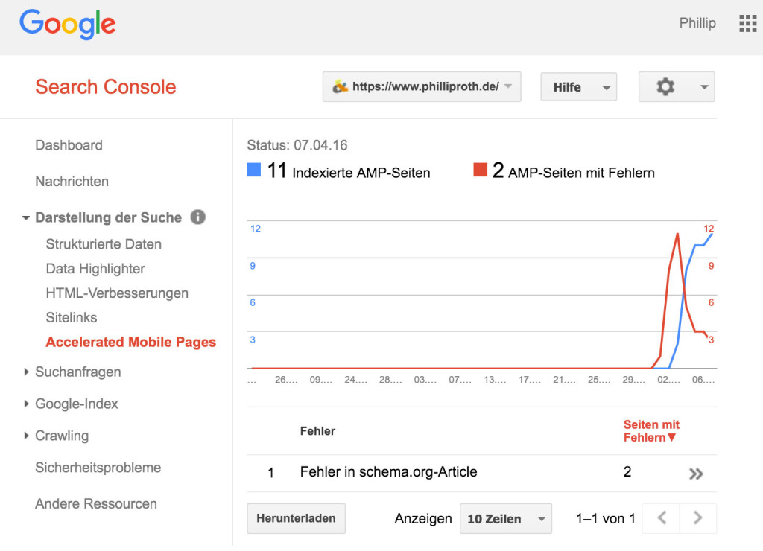Open Sicherheitsprobleme
The image size is (763, 551).
[98, 468]
